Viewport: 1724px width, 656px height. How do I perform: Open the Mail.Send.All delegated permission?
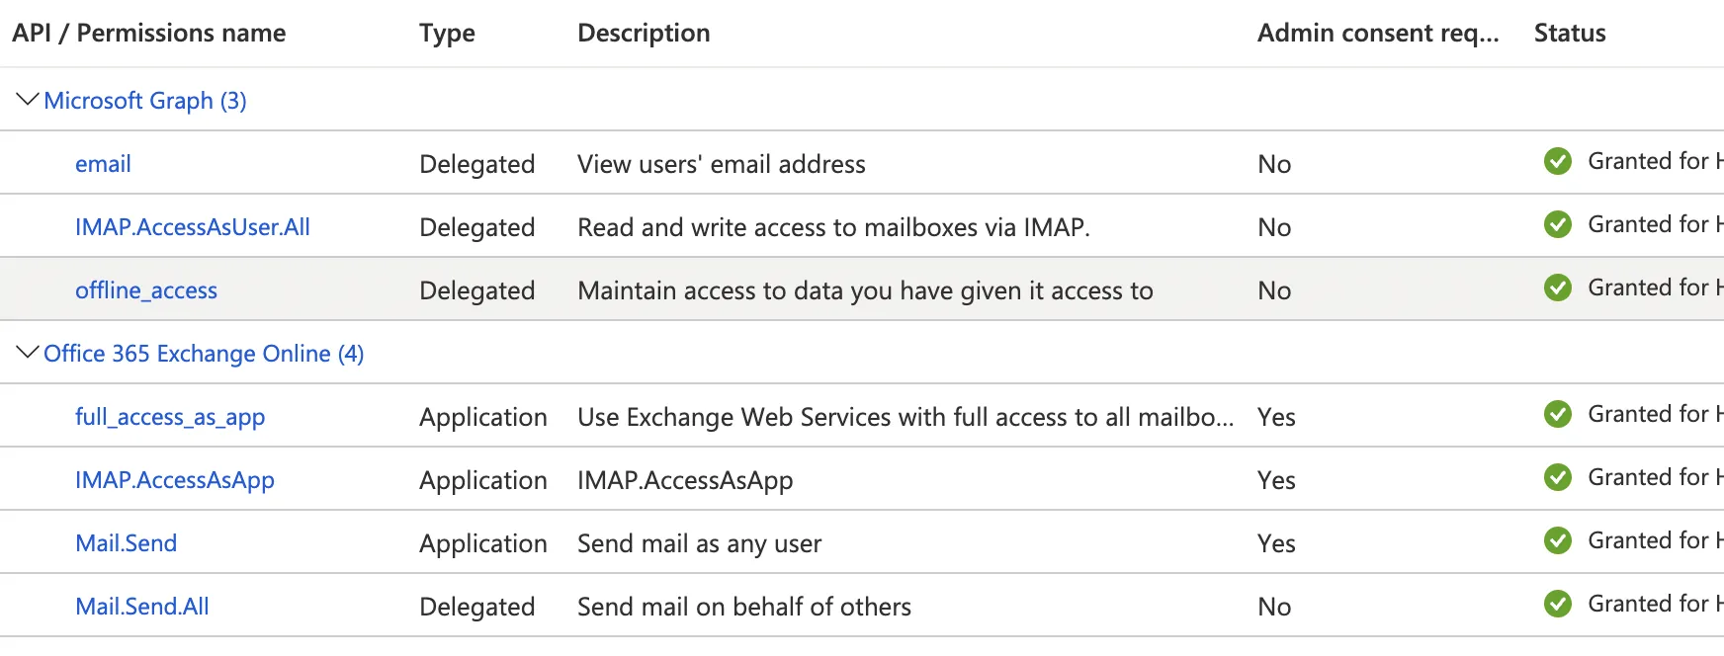[x=142, y=607]
